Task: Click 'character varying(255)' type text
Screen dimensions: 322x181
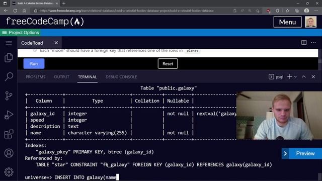Action: [97, 133]
